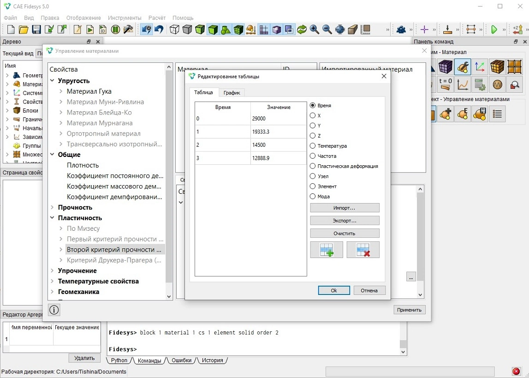The image size is (529, 378).
Task: Expand the Материал Гука item
Action: (x=61, y=91)
